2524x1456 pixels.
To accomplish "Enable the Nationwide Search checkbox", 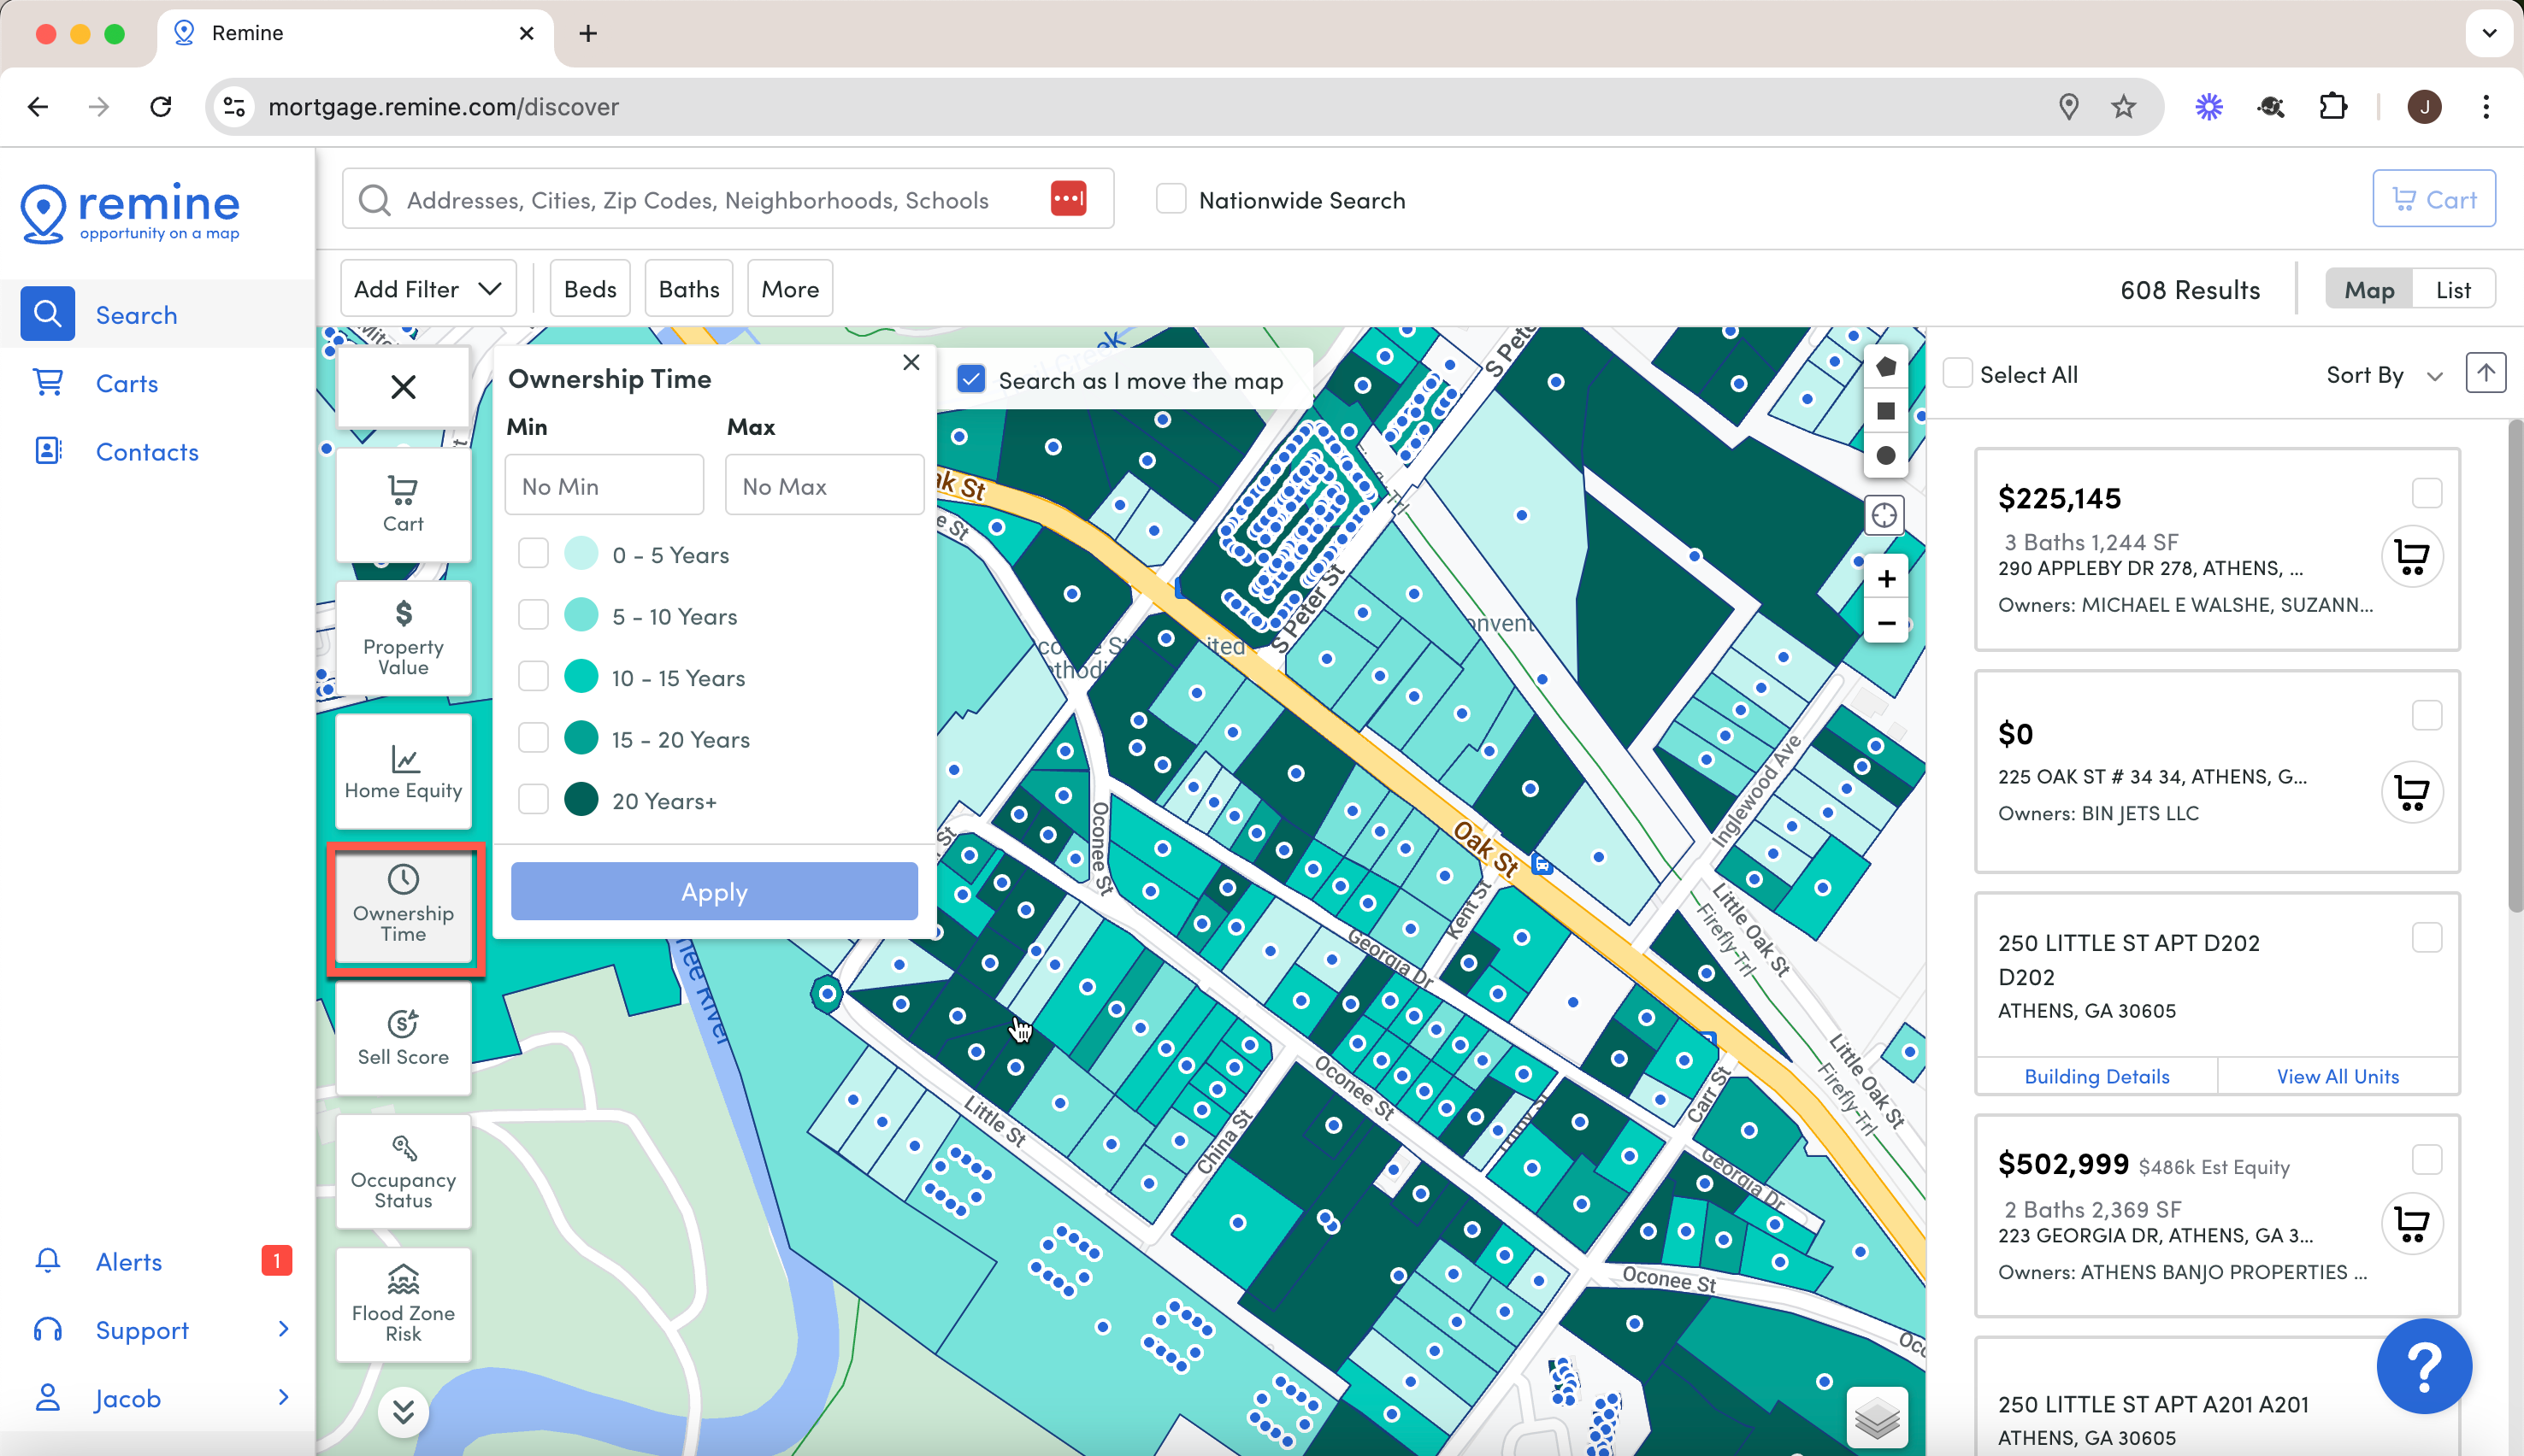I will pos(1171,200).
